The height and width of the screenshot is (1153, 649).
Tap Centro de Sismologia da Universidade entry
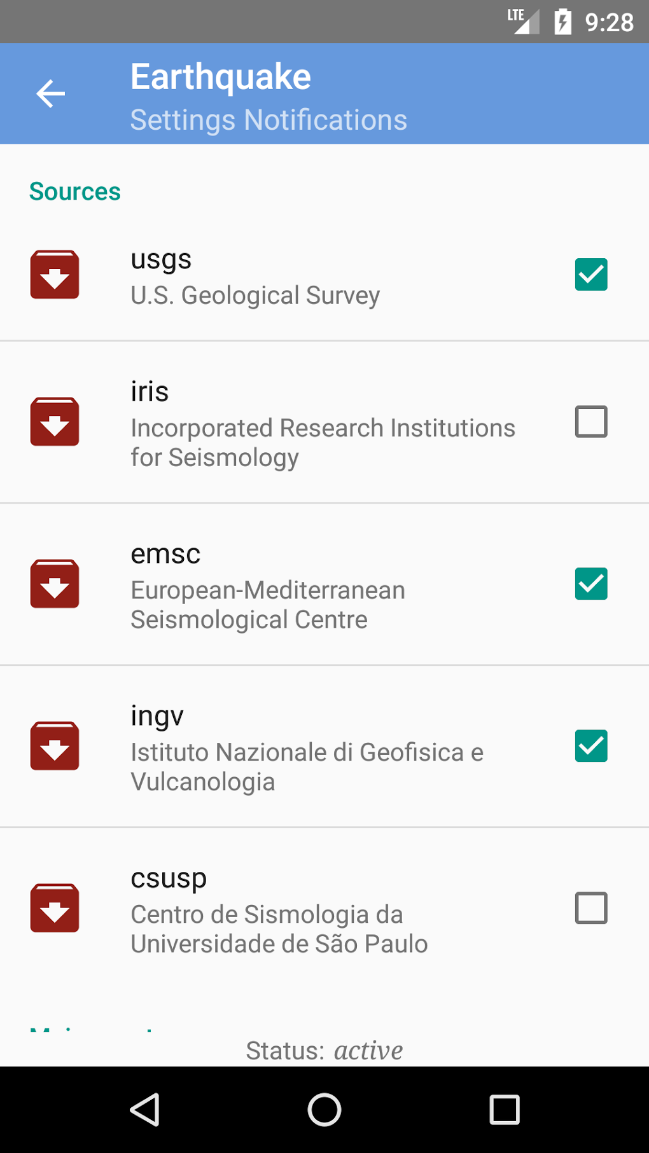[279, 929]
